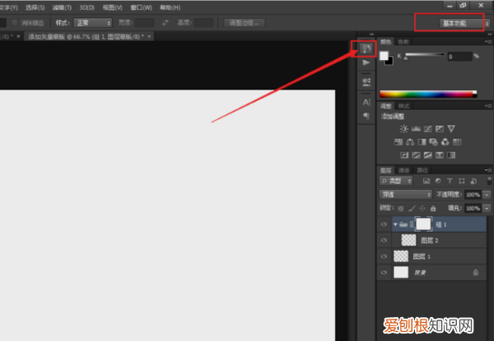Add a Brightness/Contrast adjustment (sun icon)
Viewport: 494px width, 341px height.
[403, 129]
